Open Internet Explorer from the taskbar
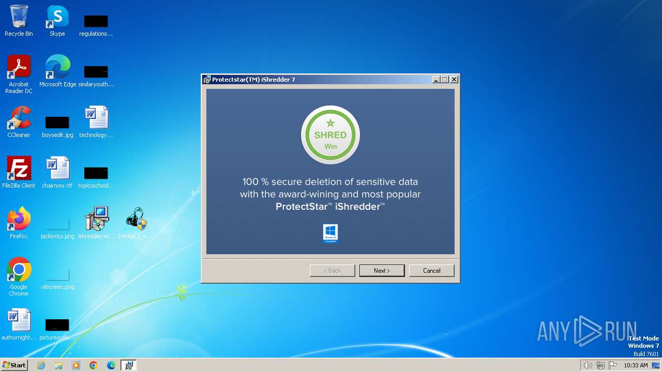Image resolution: width=662 pixels, height=372 pixels. coord(41,365)
